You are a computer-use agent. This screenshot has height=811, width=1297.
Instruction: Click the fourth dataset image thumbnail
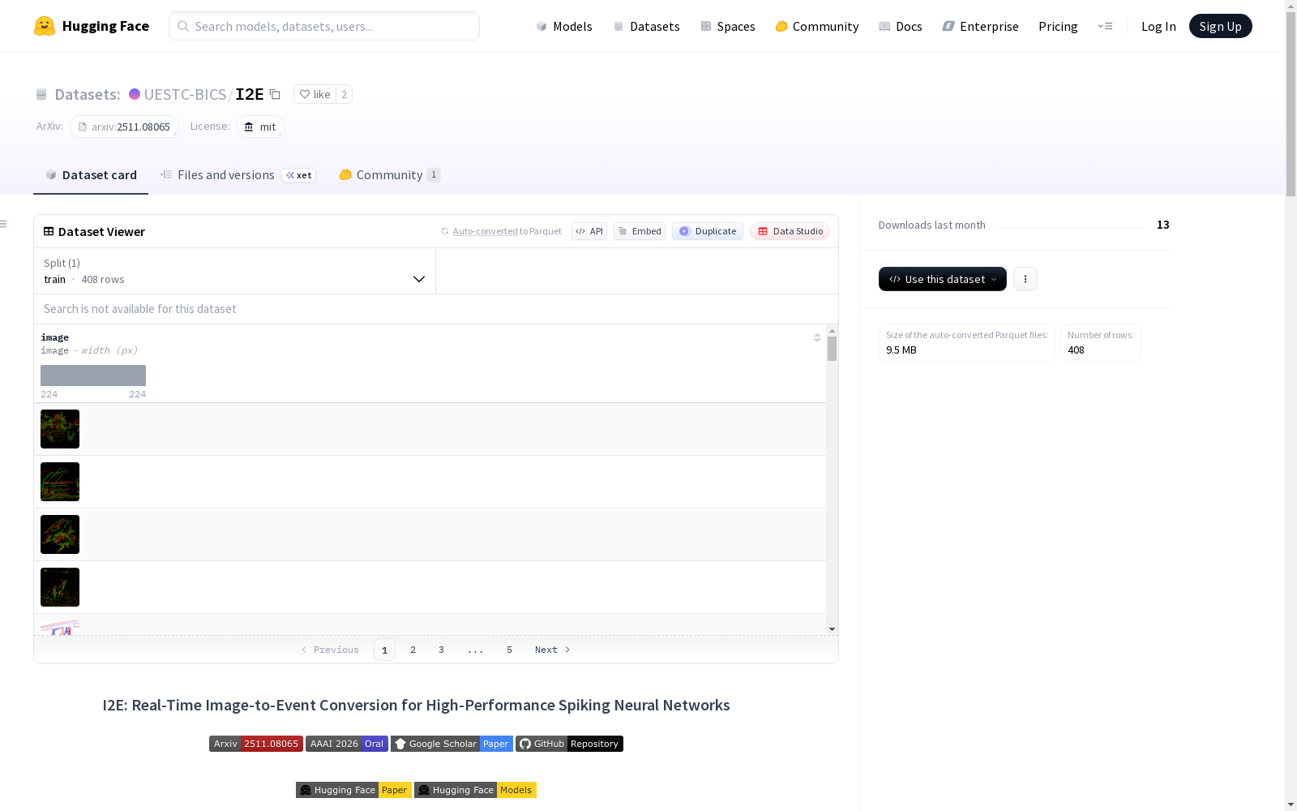[60, 587]
